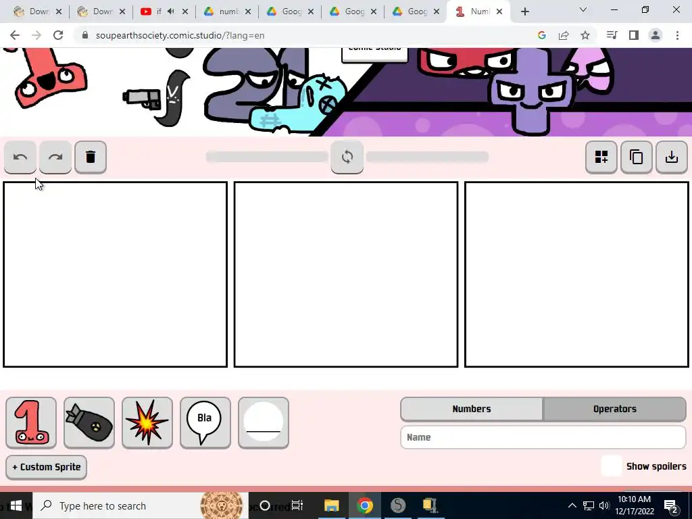Open Task View on the taskbar
692x519 pixels.
[x=297, y=505]
